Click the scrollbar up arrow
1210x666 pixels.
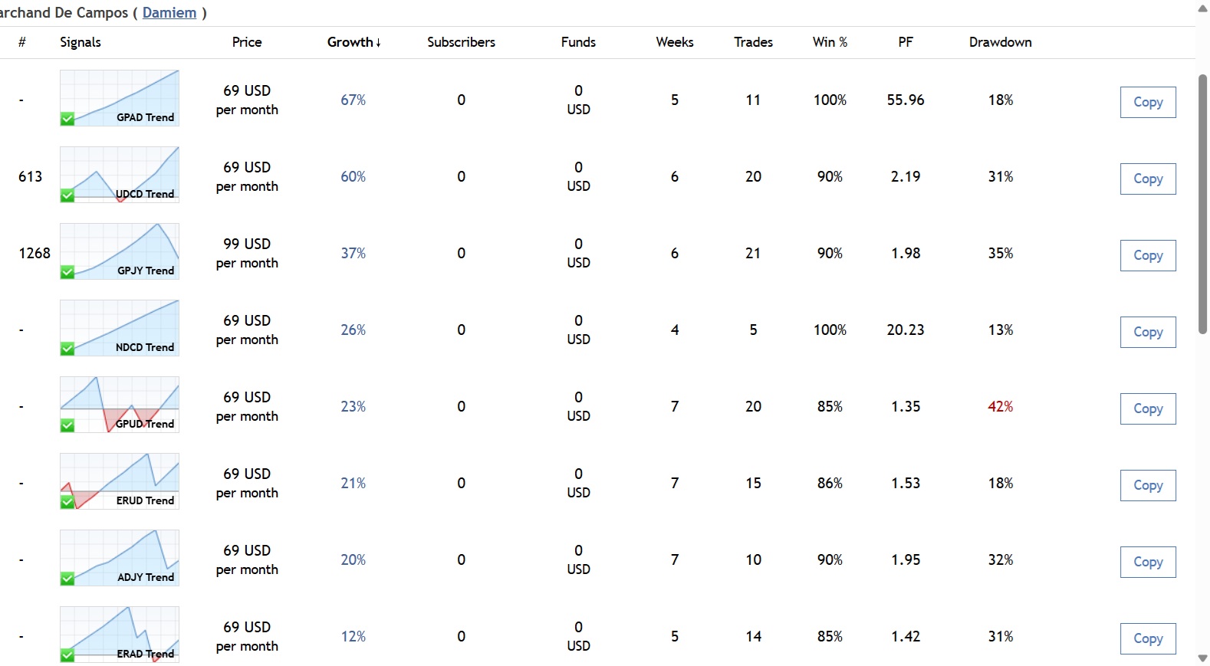pos(1202,8)
